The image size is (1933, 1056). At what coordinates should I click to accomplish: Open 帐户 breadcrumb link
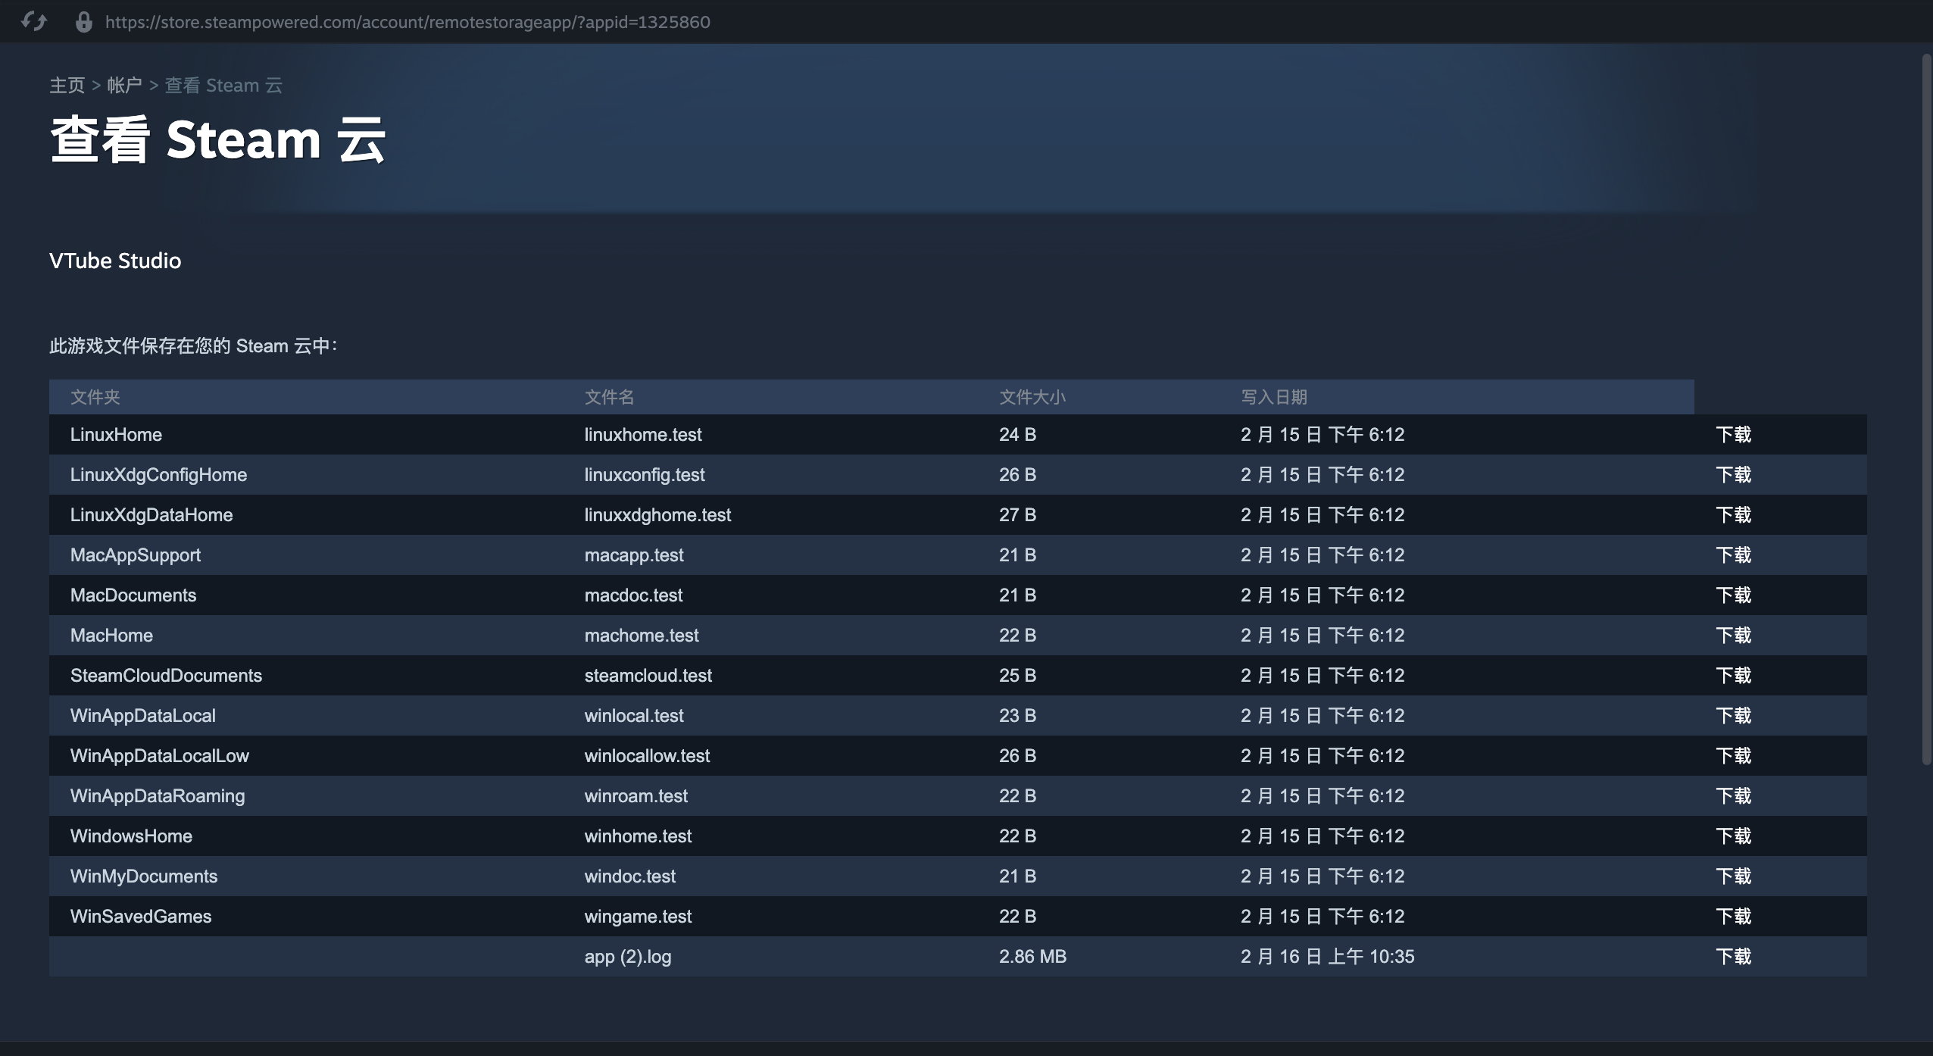(125, 85)
